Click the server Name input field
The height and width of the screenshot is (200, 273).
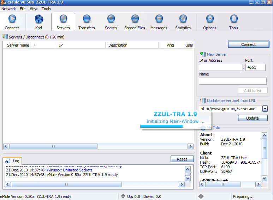[233, 81]
